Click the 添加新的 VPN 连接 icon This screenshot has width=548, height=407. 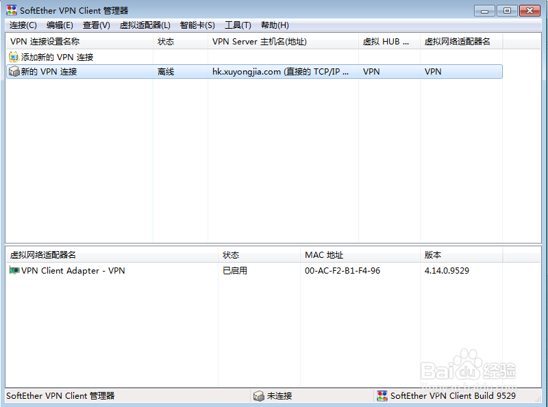pos(14,57)
